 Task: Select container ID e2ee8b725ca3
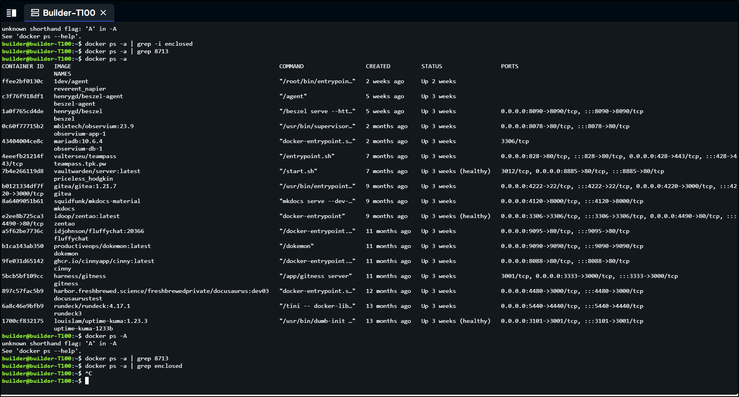[23, 216]
